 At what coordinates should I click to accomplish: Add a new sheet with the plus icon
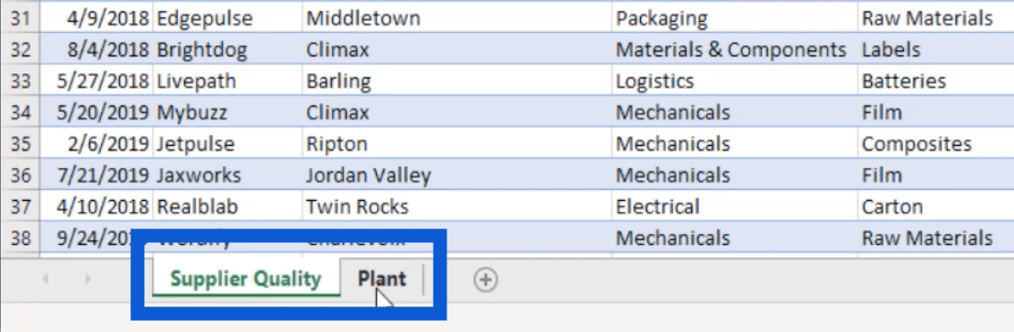(x=485, y=280)
